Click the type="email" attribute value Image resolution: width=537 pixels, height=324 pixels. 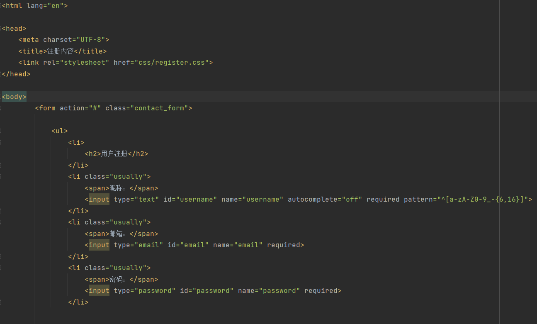[x=148, y=245]
